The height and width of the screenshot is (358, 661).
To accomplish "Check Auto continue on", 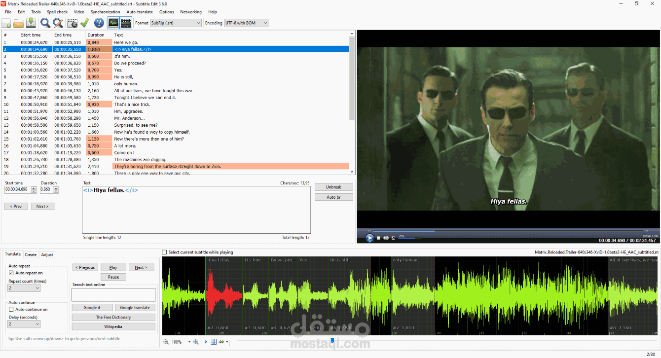I will coord(11,309).
